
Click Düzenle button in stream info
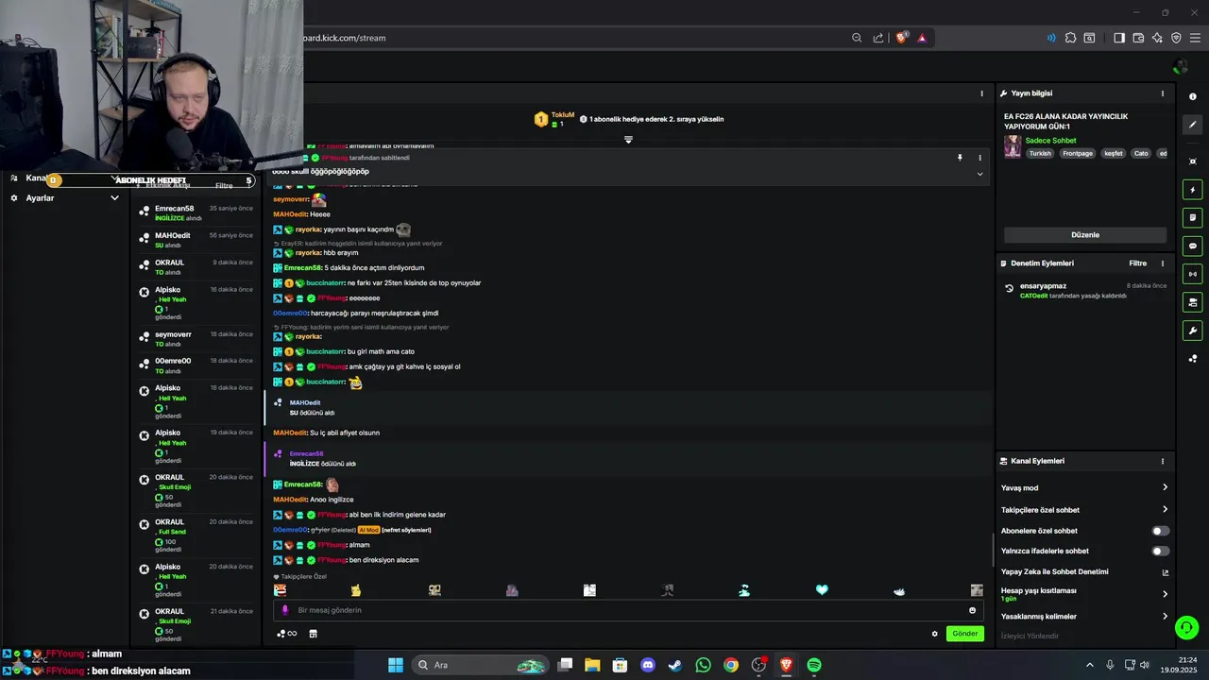[x=1085, y=234]
